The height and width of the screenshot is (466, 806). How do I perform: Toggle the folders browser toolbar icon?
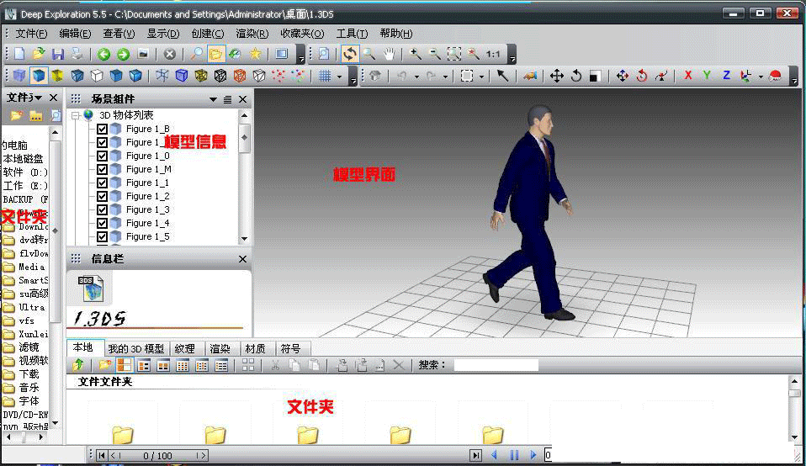(x=216, y=54)
